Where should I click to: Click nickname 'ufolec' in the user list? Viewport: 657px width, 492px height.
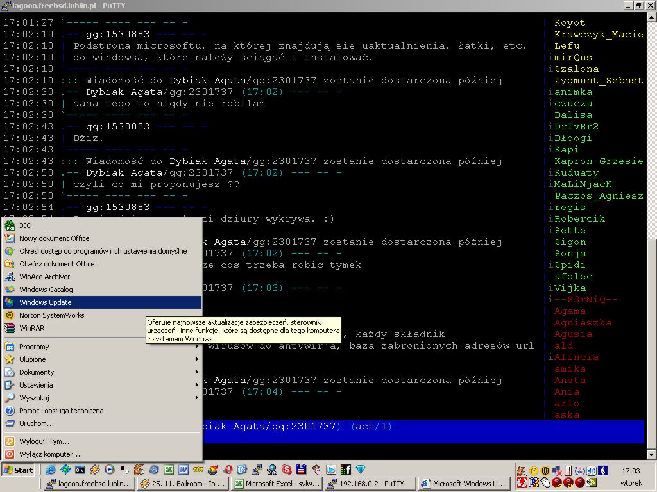573,277
